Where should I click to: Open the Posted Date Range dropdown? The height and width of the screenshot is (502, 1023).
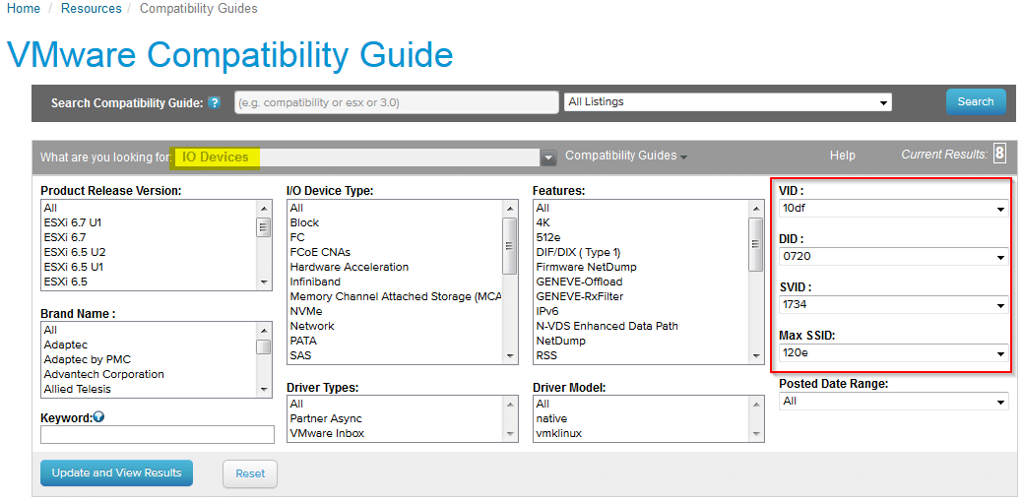coord(894,401)
